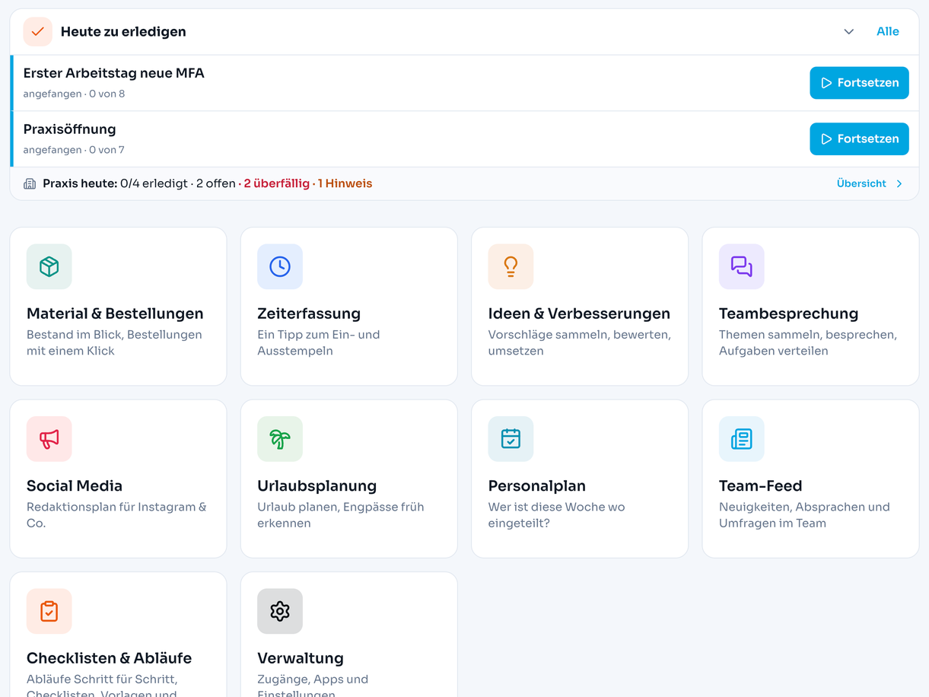The image size is (929, 697).
Task: Click the Praxis heute label
Action: tap(80, 183)
